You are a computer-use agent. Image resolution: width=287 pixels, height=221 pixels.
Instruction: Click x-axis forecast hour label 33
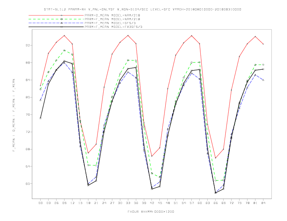tap(128, 203)
